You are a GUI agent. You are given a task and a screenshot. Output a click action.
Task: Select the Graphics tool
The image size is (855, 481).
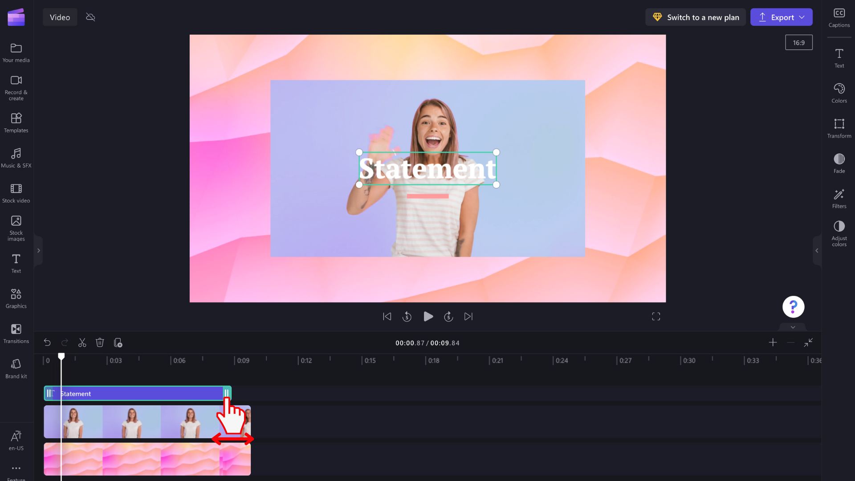pyautogui.click(x=16, y=298)
